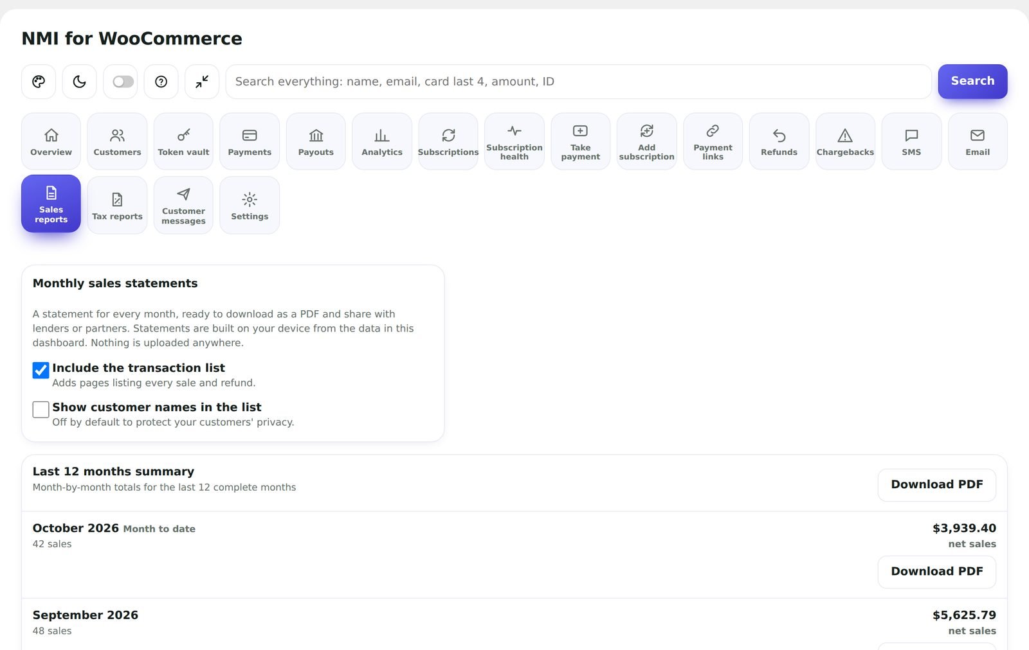Open the color theme palette icon
The image size is (1029, 650).
39,82
